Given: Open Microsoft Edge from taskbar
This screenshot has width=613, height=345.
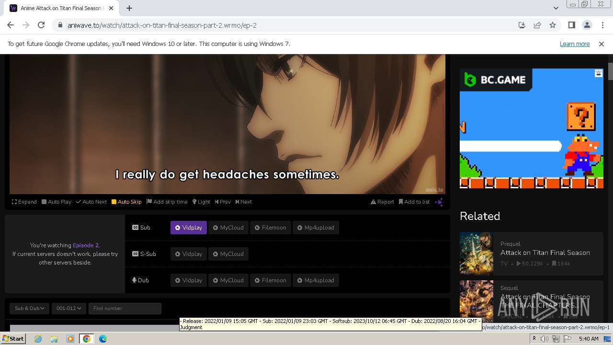Looking at the screenshot, I should (103, 339).
